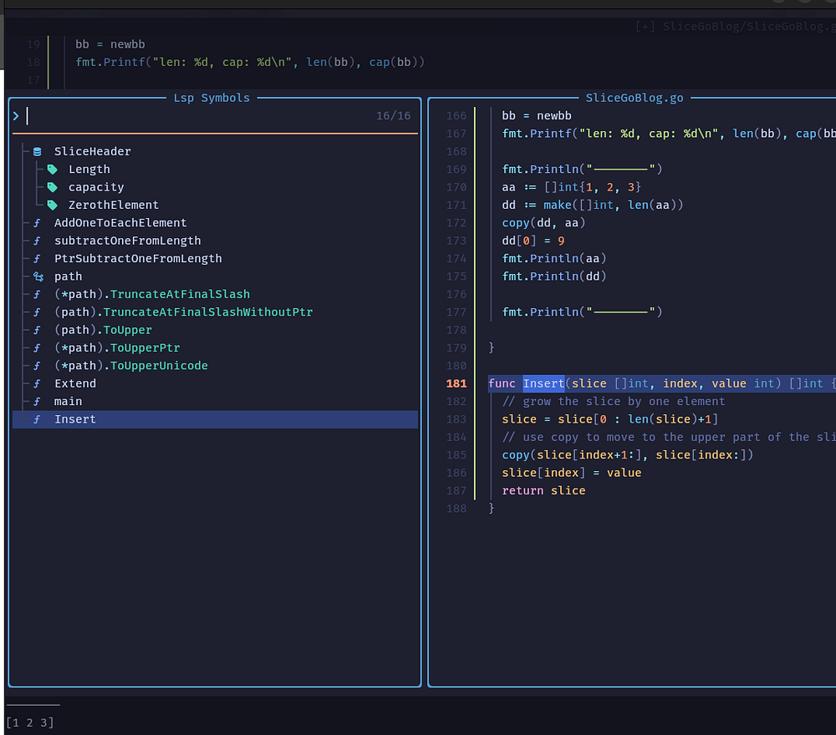Viewport: 836px width, 735px height.
Task: Select the subtractOneFromLength symbol
Action: coord(127,241)
